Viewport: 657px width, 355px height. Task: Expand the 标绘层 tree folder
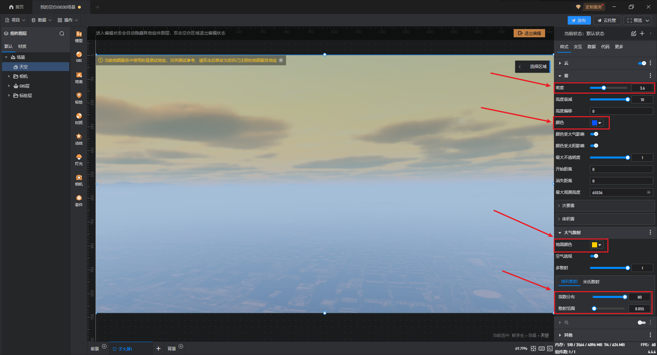(9, 96)
